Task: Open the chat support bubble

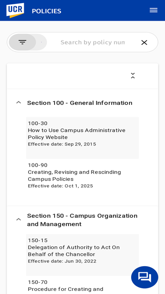Action: coord(145,277)
